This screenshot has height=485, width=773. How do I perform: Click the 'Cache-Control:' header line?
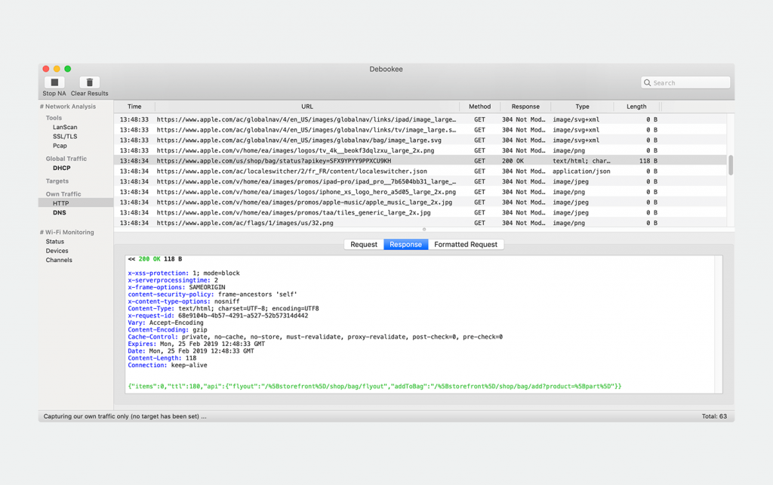(315, 337)
